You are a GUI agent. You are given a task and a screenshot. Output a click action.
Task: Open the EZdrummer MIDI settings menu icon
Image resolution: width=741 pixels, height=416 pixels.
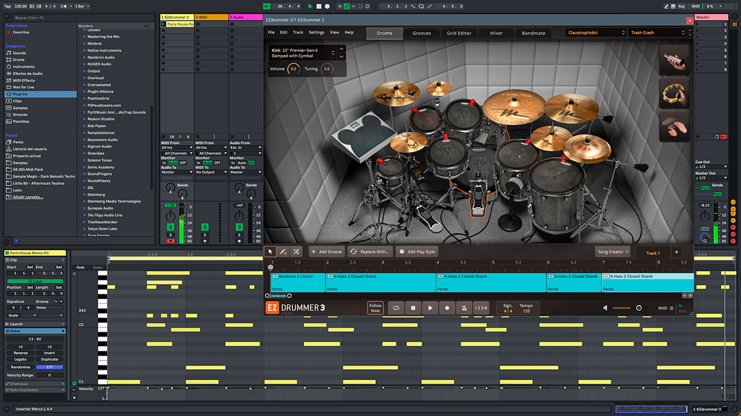point(671,308)
